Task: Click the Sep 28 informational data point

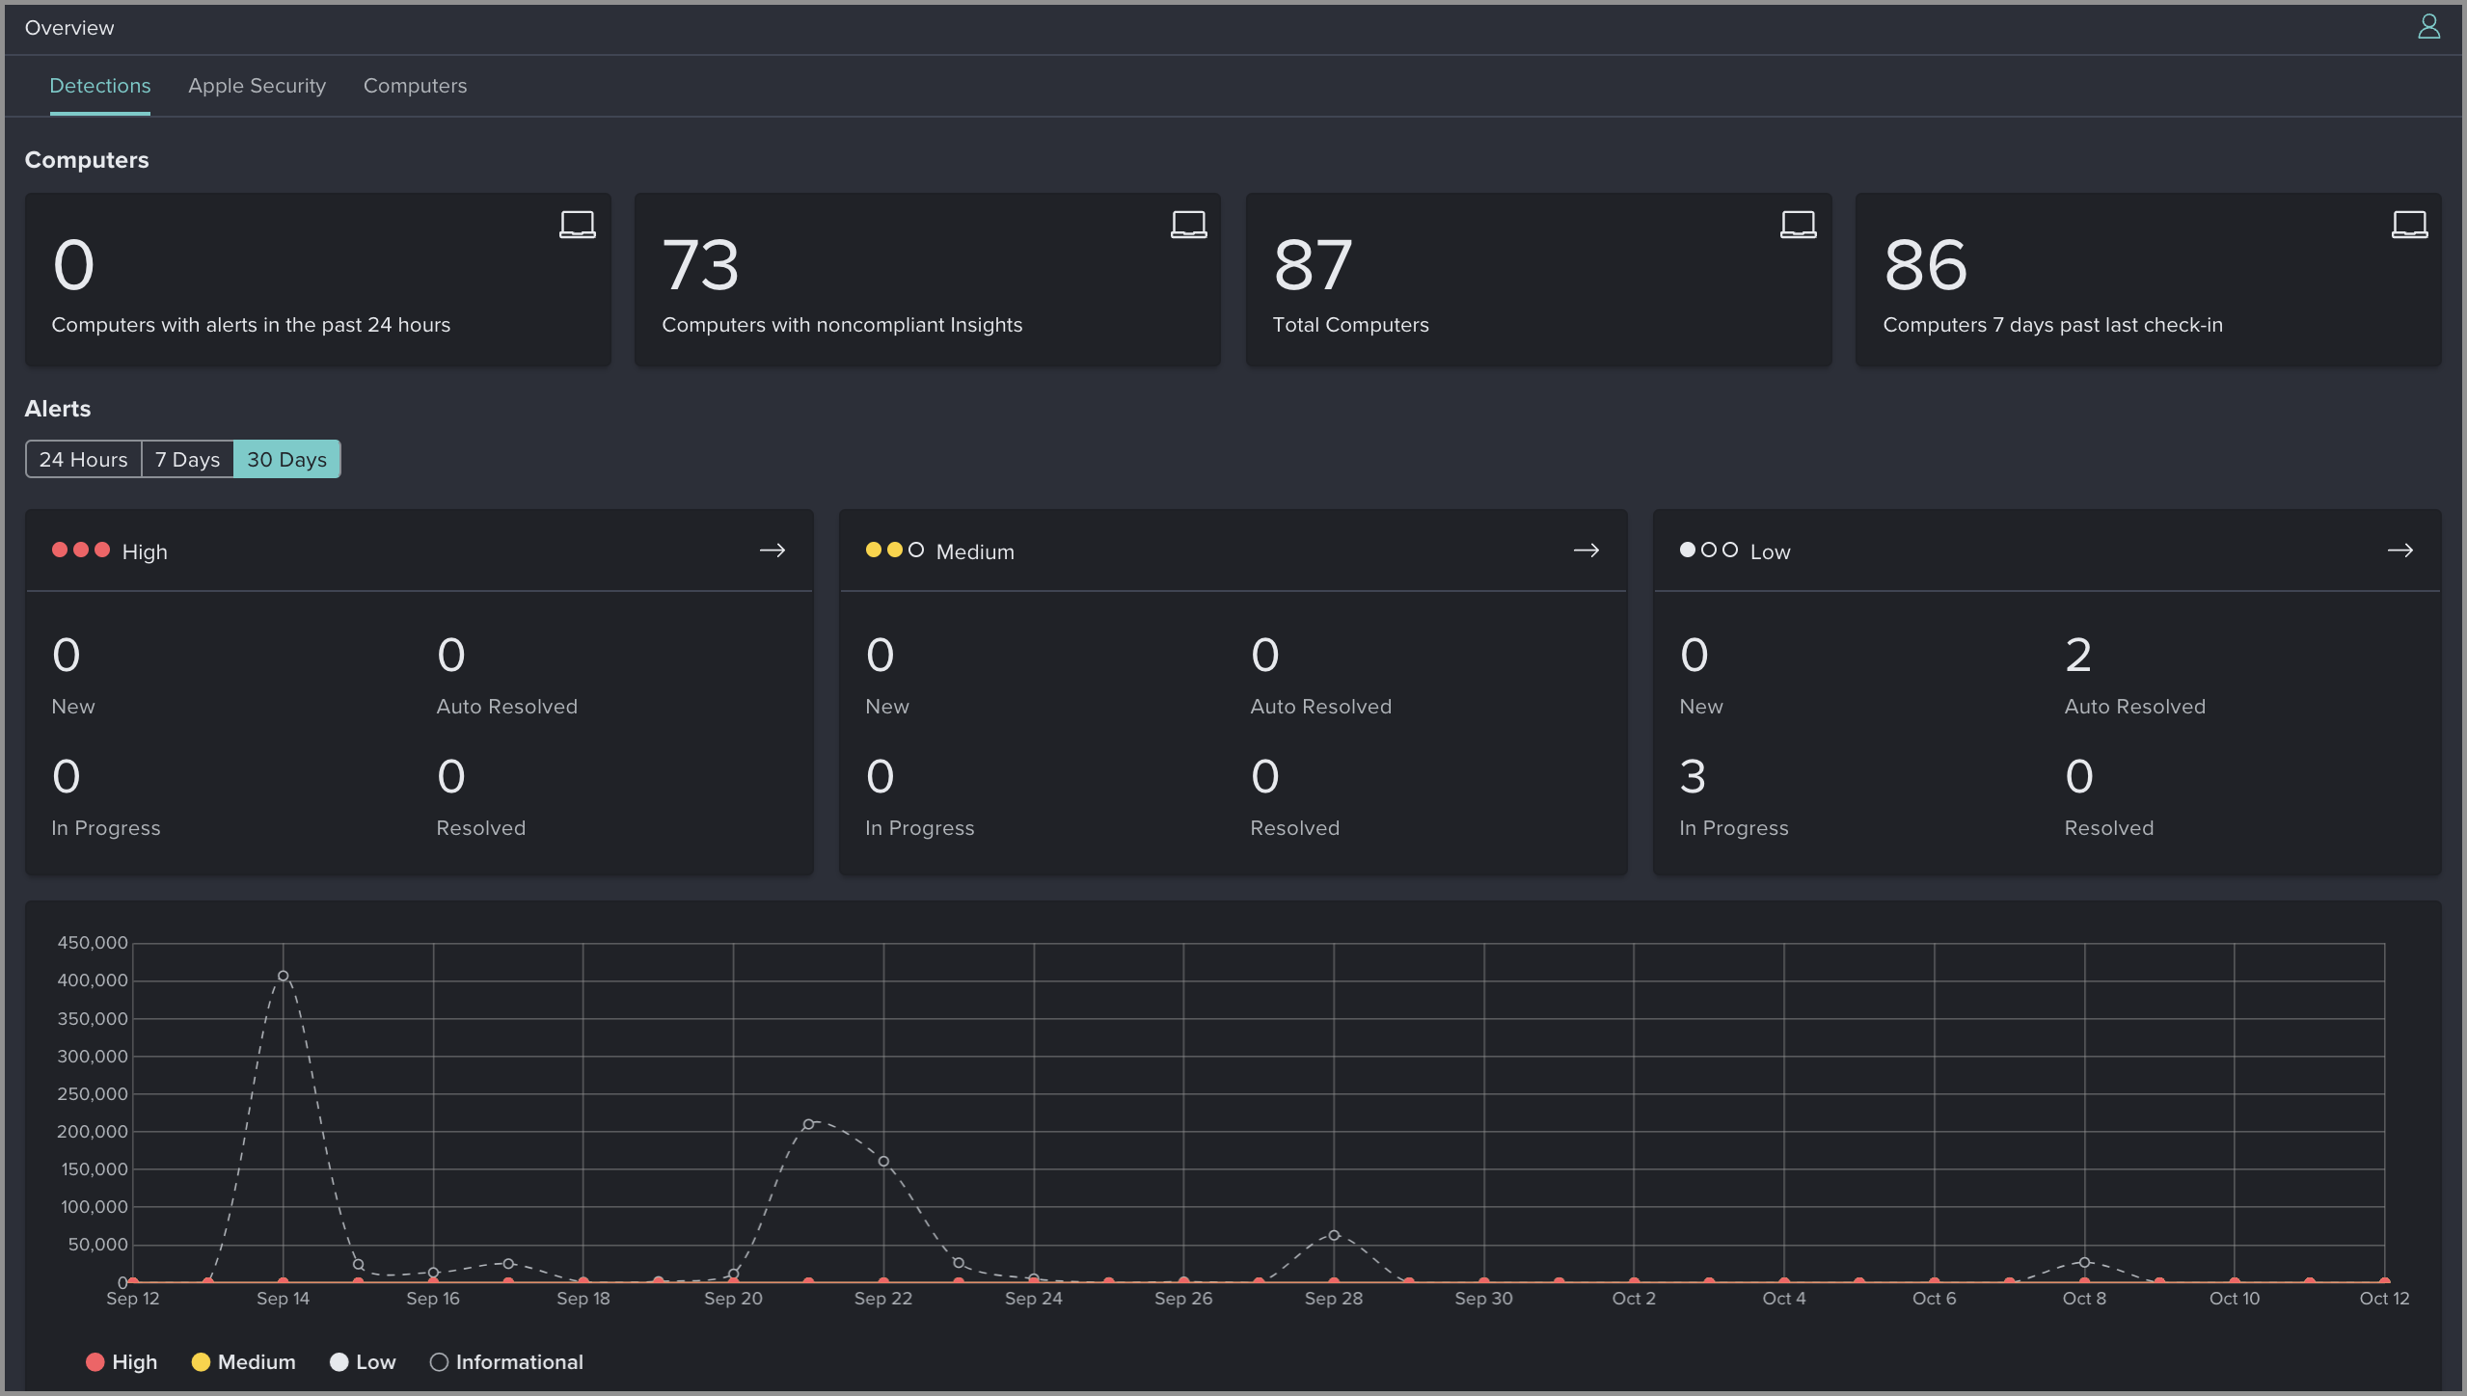Action: pyautogui.click(x=1334, y=1235)
